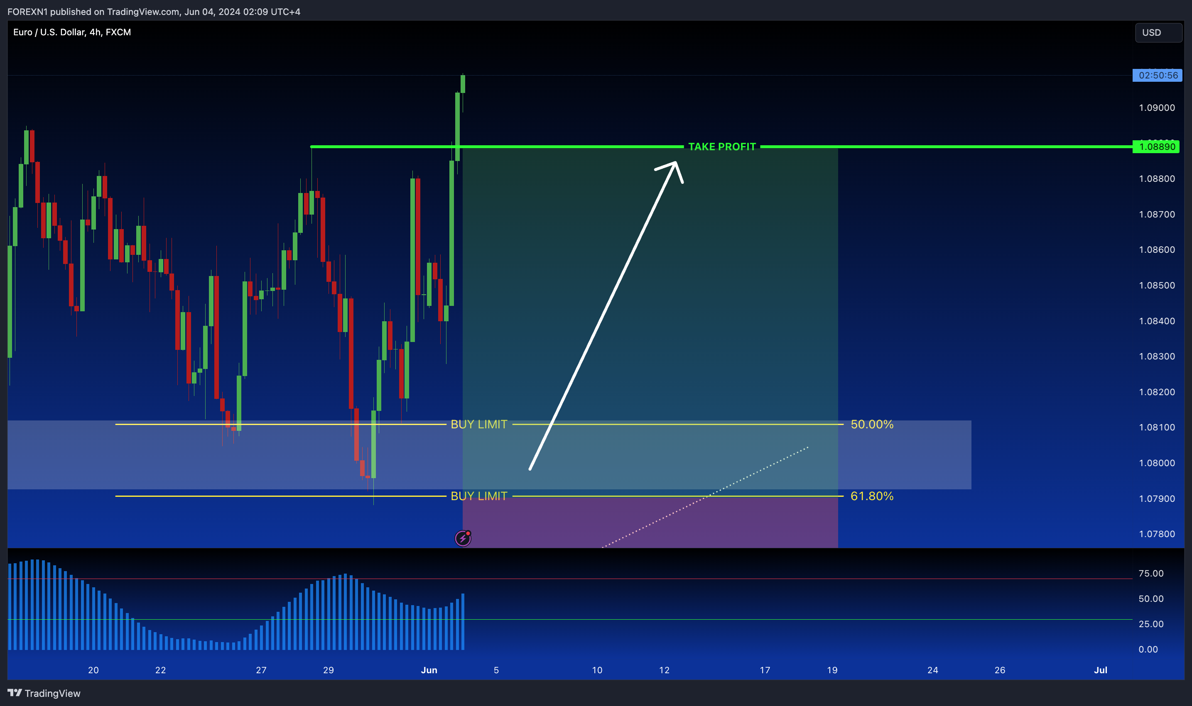Click the 75.00 oscillator axis label
1192x706 pixels.
[1151, 573]
